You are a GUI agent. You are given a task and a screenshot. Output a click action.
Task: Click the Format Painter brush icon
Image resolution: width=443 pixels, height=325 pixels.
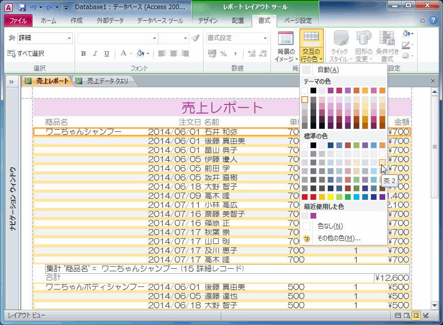[196, 38]
